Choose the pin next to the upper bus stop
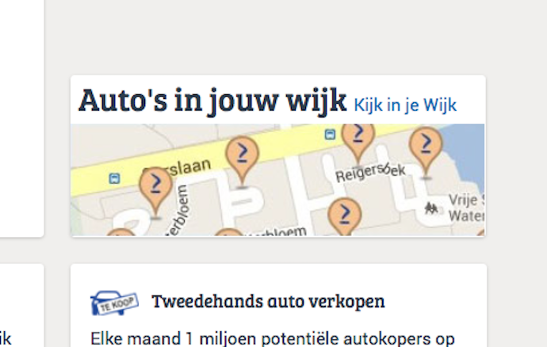This screenshot has width=547, height=347. [358, 143]
